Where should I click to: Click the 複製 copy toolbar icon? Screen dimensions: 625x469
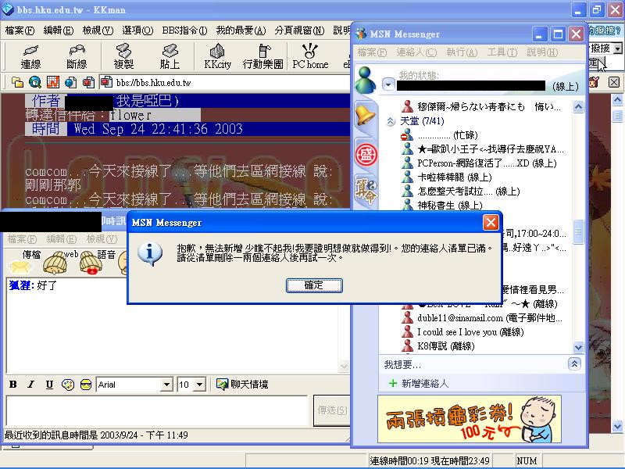[123, 56]
